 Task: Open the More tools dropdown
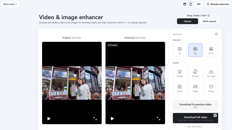(10, 4)
